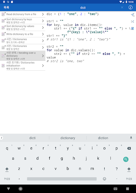Screen dimensions: 136x193
Task: Tap document icon beside 'Dictionaries initialization'
Action: click(3, 66)
